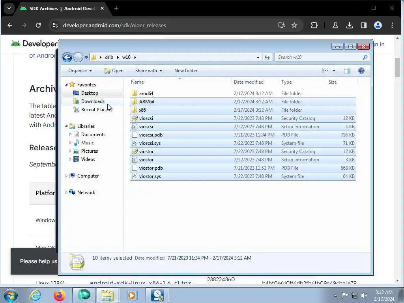Click Open in the Explorer toolbar
The height and width of the screenshot is (303, 404).
(x=114, y=71)
